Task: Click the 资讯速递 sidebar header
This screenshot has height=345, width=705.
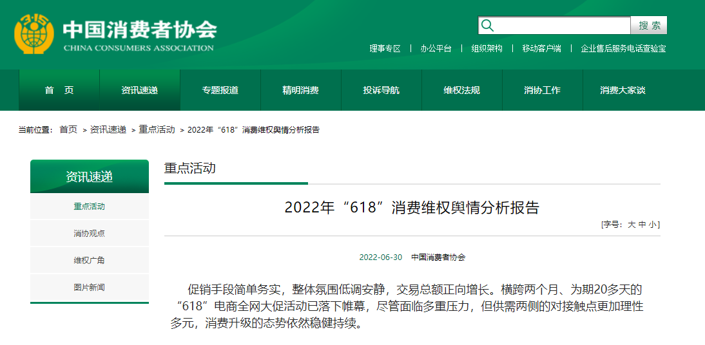Action: [x=90, y=176]
